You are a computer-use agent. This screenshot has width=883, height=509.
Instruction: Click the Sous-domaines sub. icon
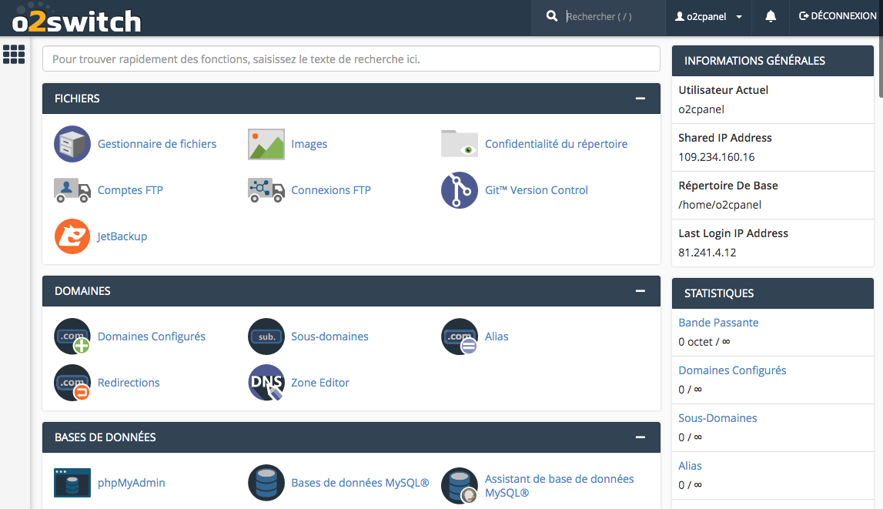coord(266,337)
